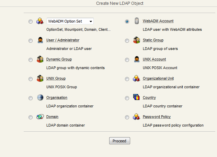Image resolution: width=217 pixels, height=157 pixels.
Task: Click the UNIX Account link
Action: 154,59
